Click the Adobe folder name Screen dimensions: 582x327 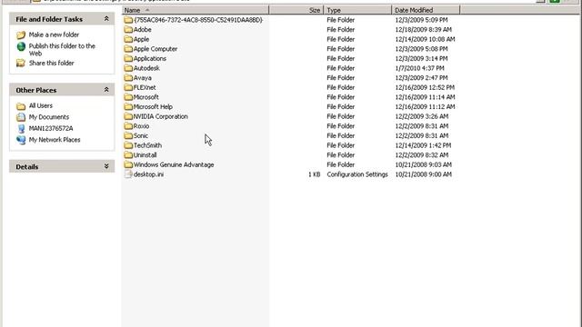143,29
